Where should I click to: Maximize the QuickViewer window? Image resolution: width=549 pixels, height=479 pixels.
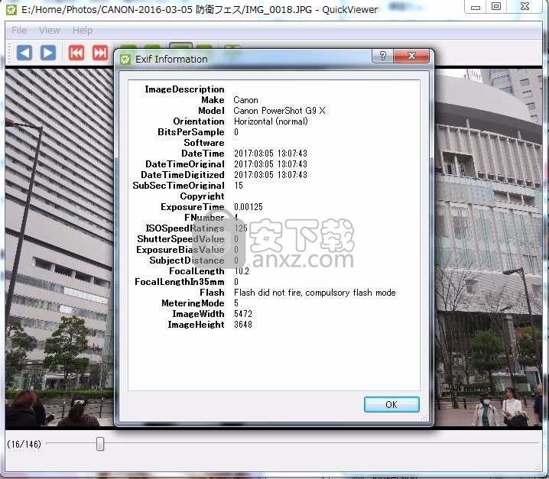point(496,6)
